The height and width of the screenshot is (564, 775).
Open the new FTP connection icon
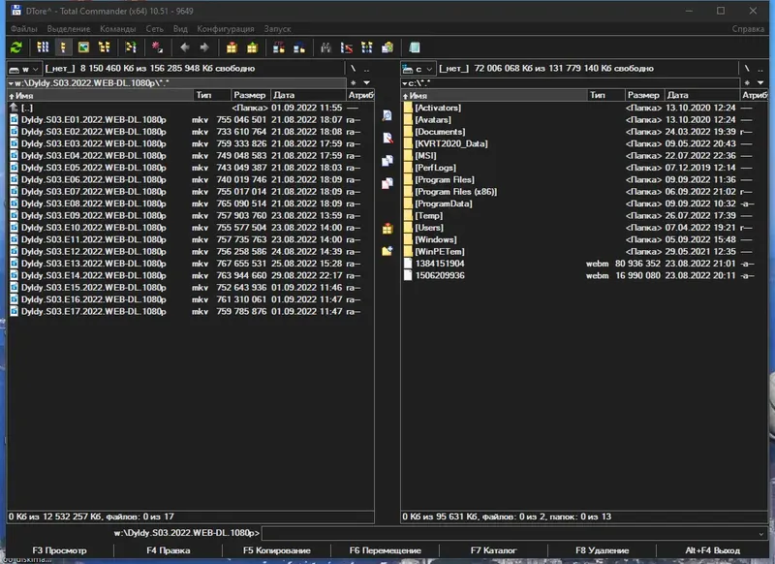[299, 47]
